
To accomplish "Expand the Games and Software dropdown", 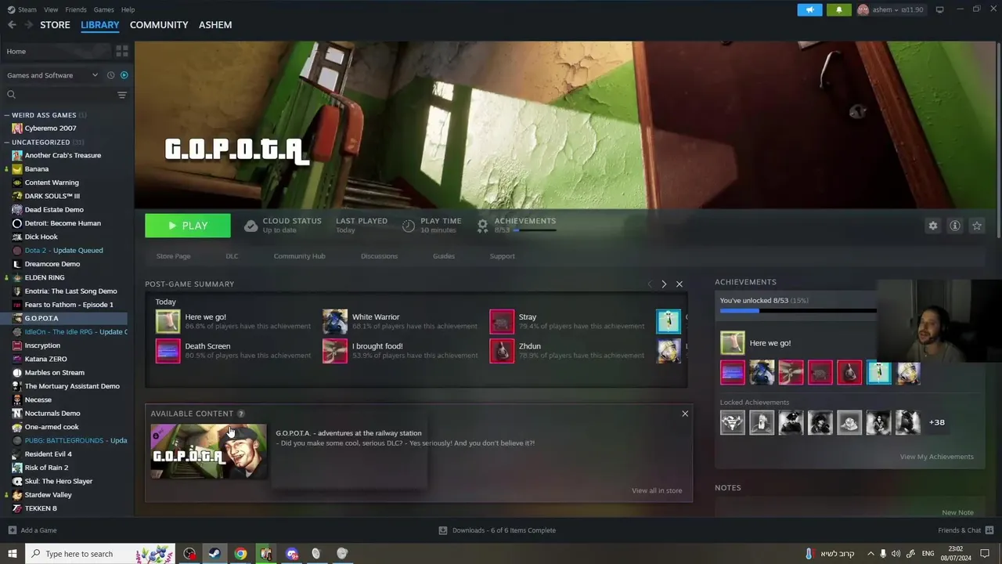I will (52, 75).
